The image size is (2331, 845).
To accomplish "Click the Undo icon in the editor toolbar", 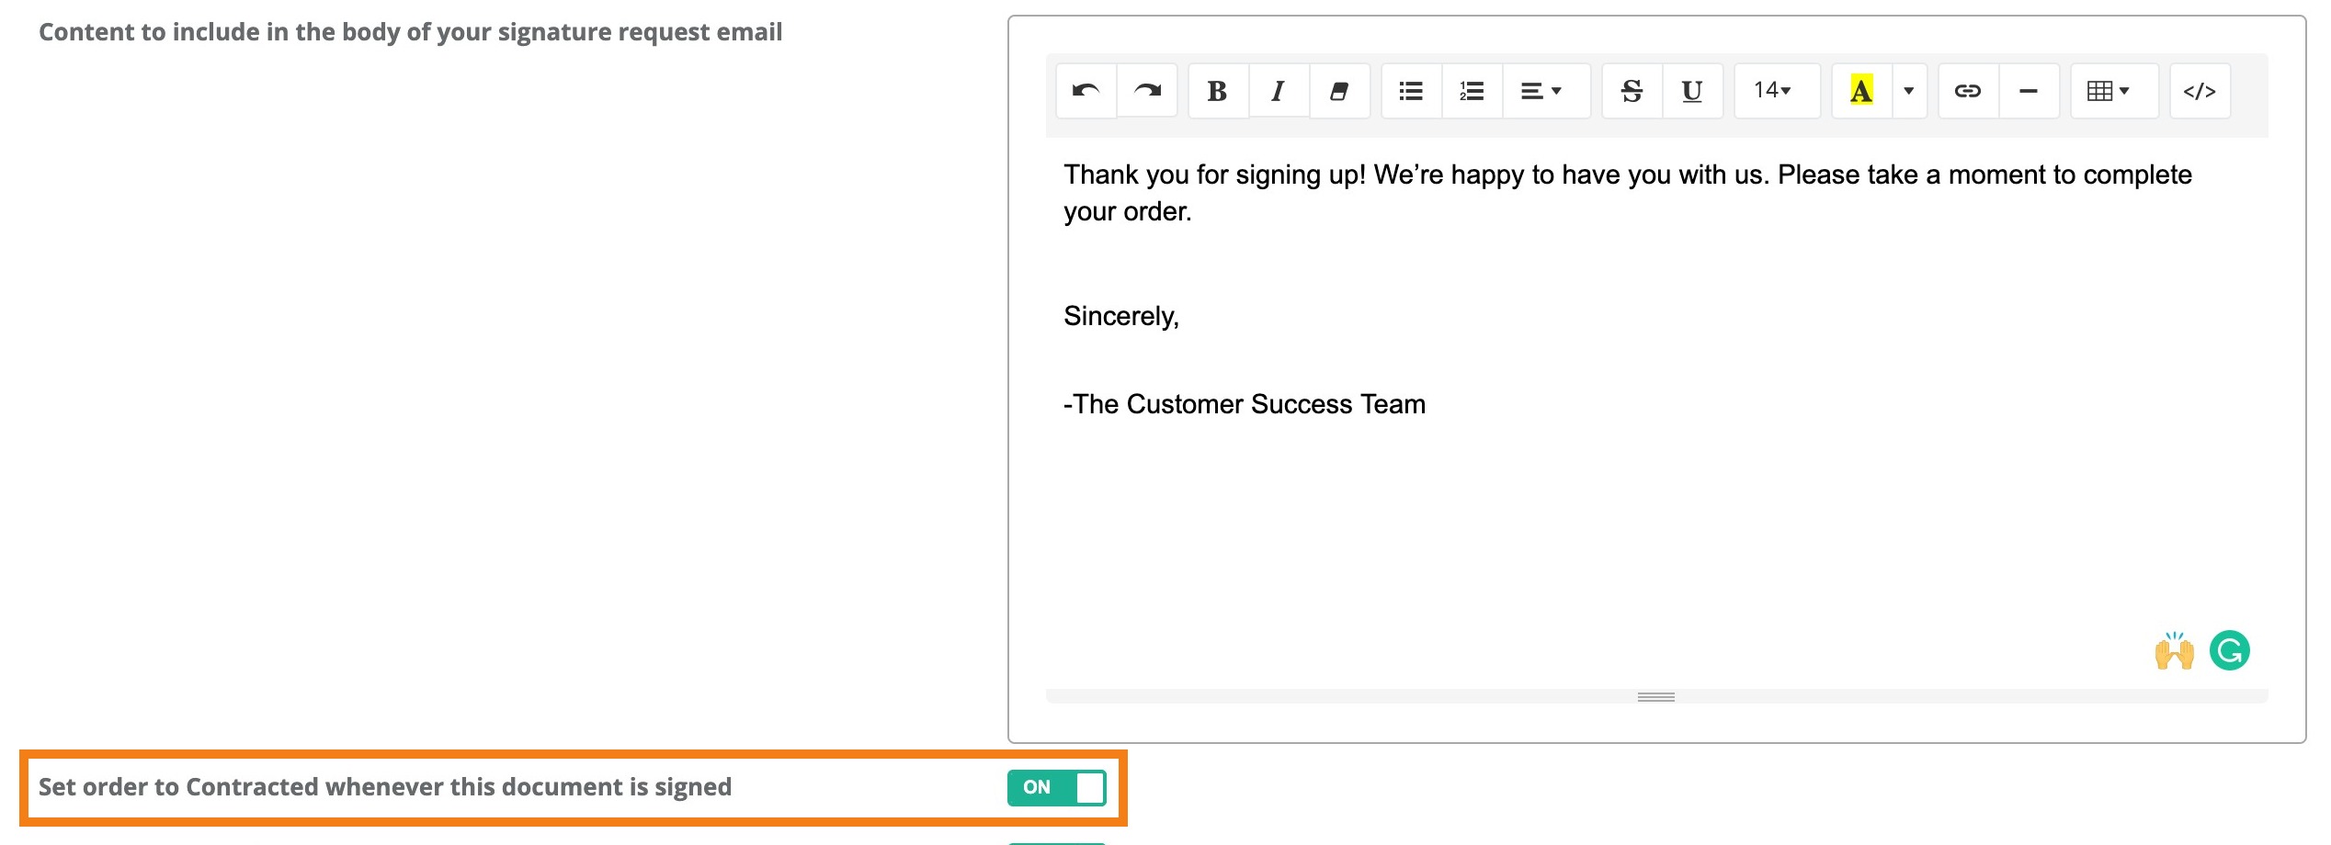I will click(1085, 90).
